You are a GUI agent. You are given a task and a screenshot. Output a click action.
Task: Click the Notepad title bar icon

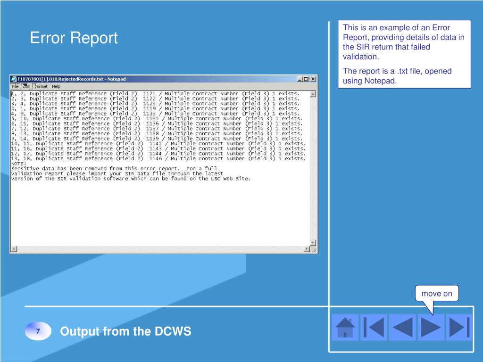coord(14,79)
